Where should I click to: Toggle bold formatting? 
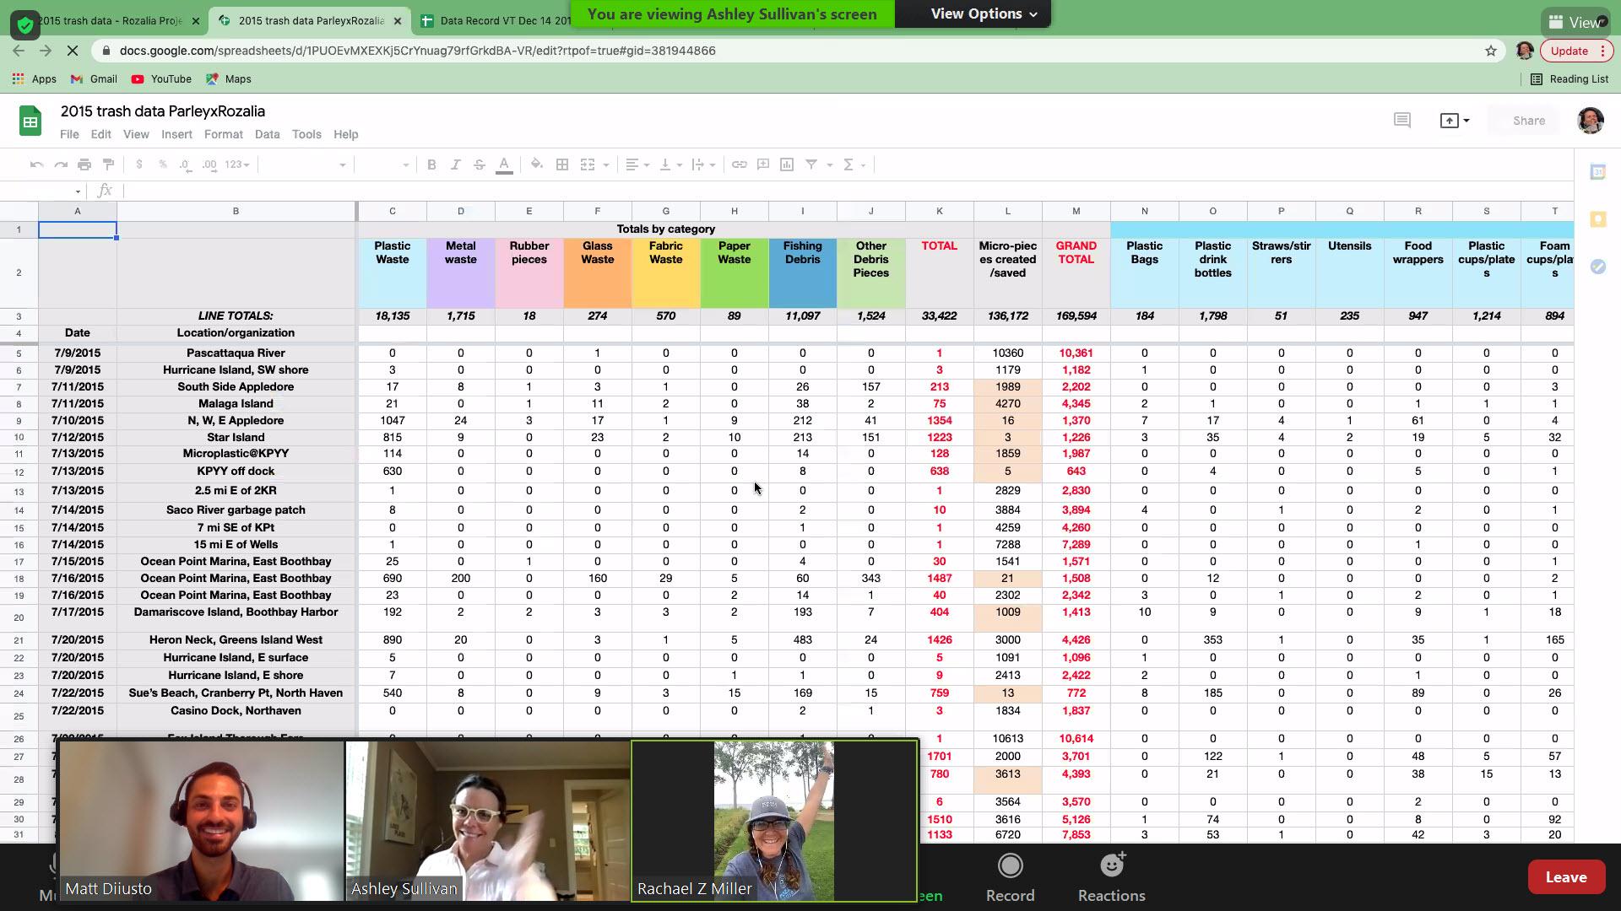pyautogui.click(x=431, y=164)
